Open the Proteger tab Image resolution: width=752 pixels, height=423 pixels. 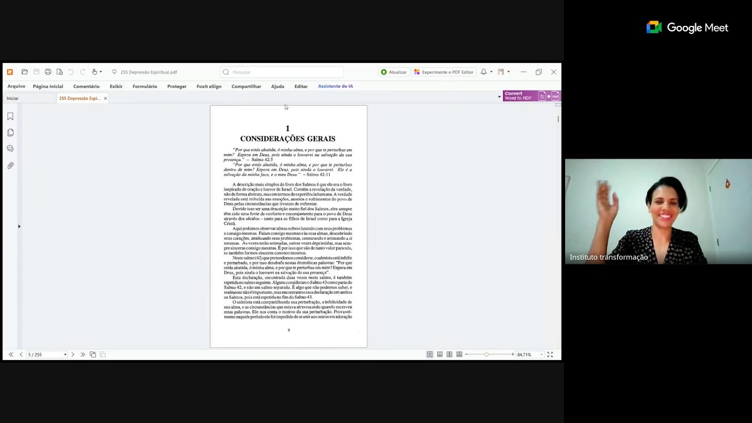point(177,86)
